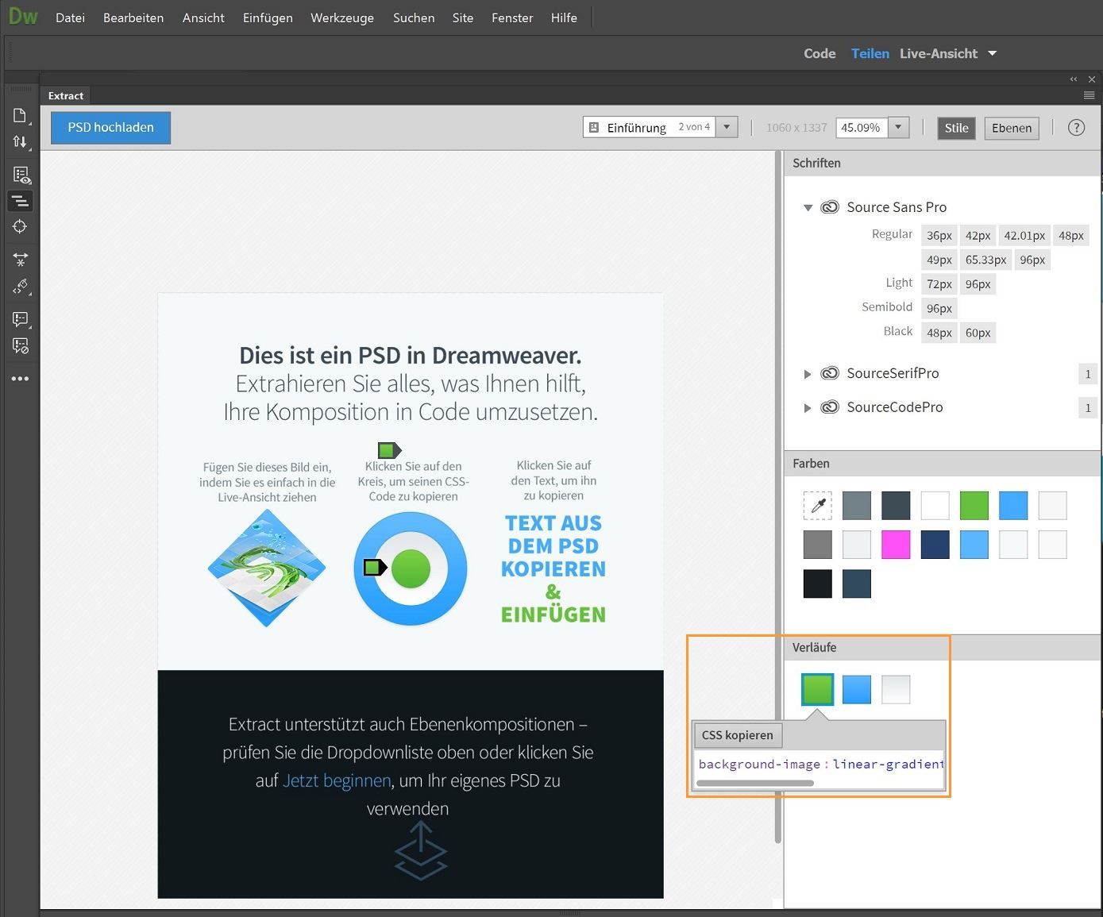Pick the green swatch in Farben

tap(974, 505)
